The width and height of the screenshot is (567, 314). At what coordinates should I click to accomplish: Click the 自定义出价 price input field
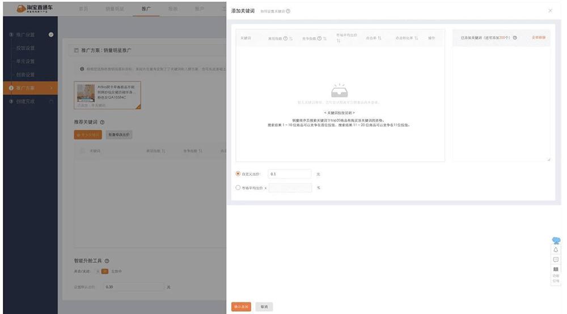pos(290,174)
